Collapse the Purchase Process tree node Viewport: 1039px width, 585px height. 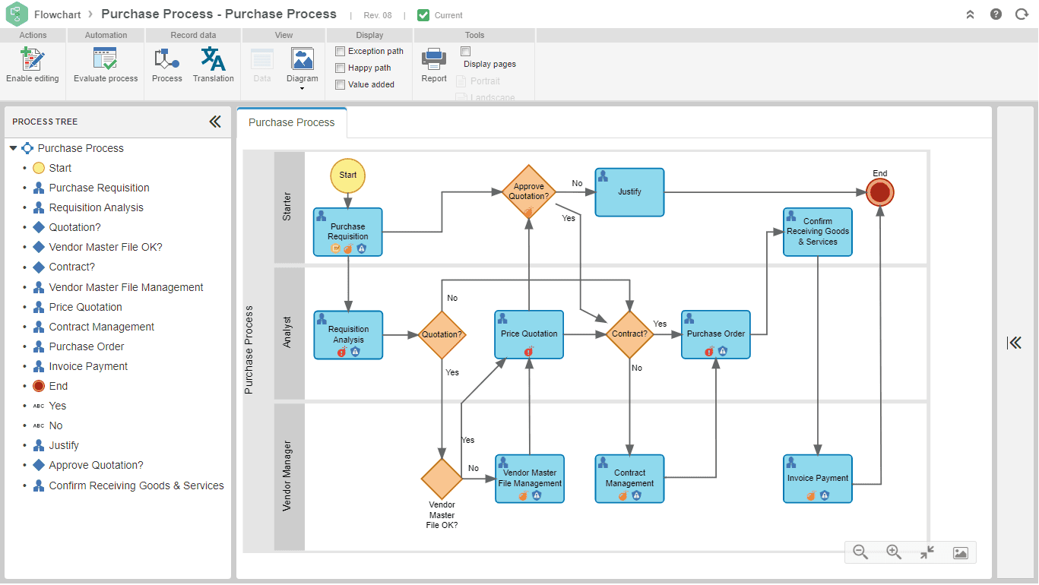coord(13,148)
